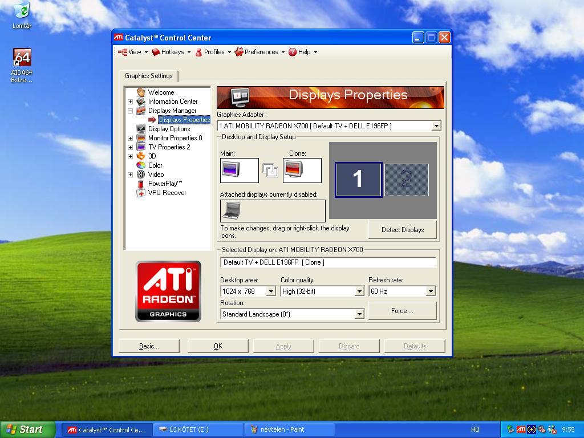Select the Clone display monitor icon
584x438 pixels.
click(x=294, y=169)
